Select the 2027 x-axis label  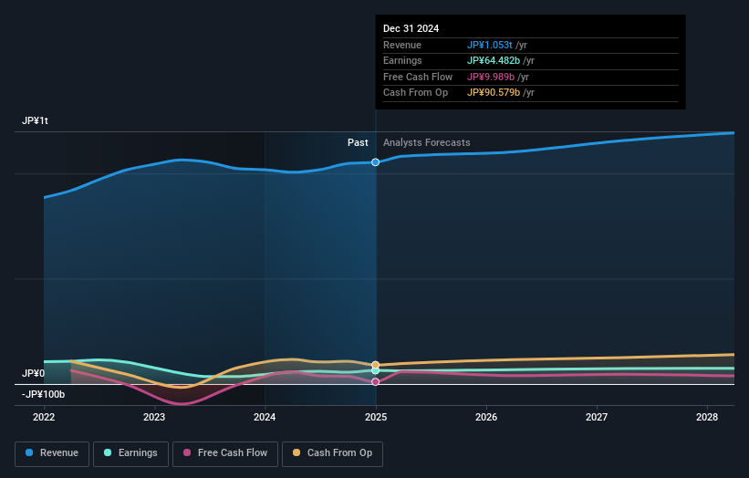point(597,418)
